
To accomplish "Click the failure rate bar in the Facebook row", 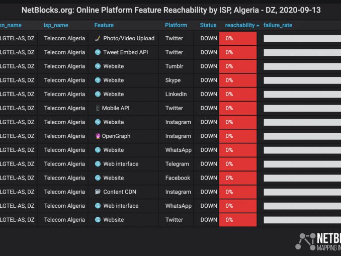I will (x=302, y=178).
